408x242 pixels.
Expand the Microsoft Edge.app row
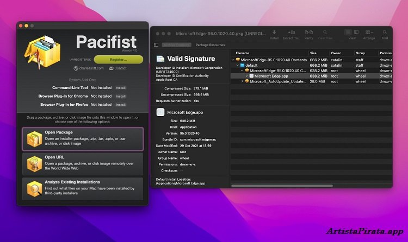point(246,76)
